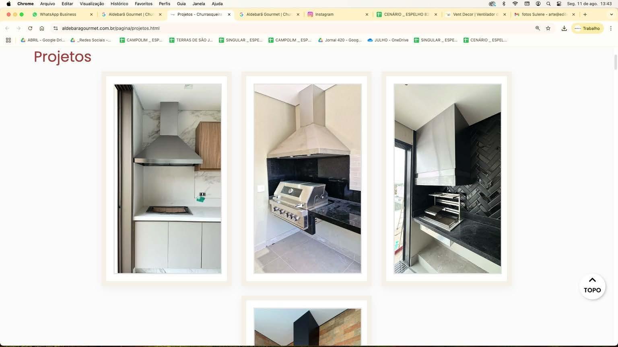Go back to the previous page

[7, 28]
